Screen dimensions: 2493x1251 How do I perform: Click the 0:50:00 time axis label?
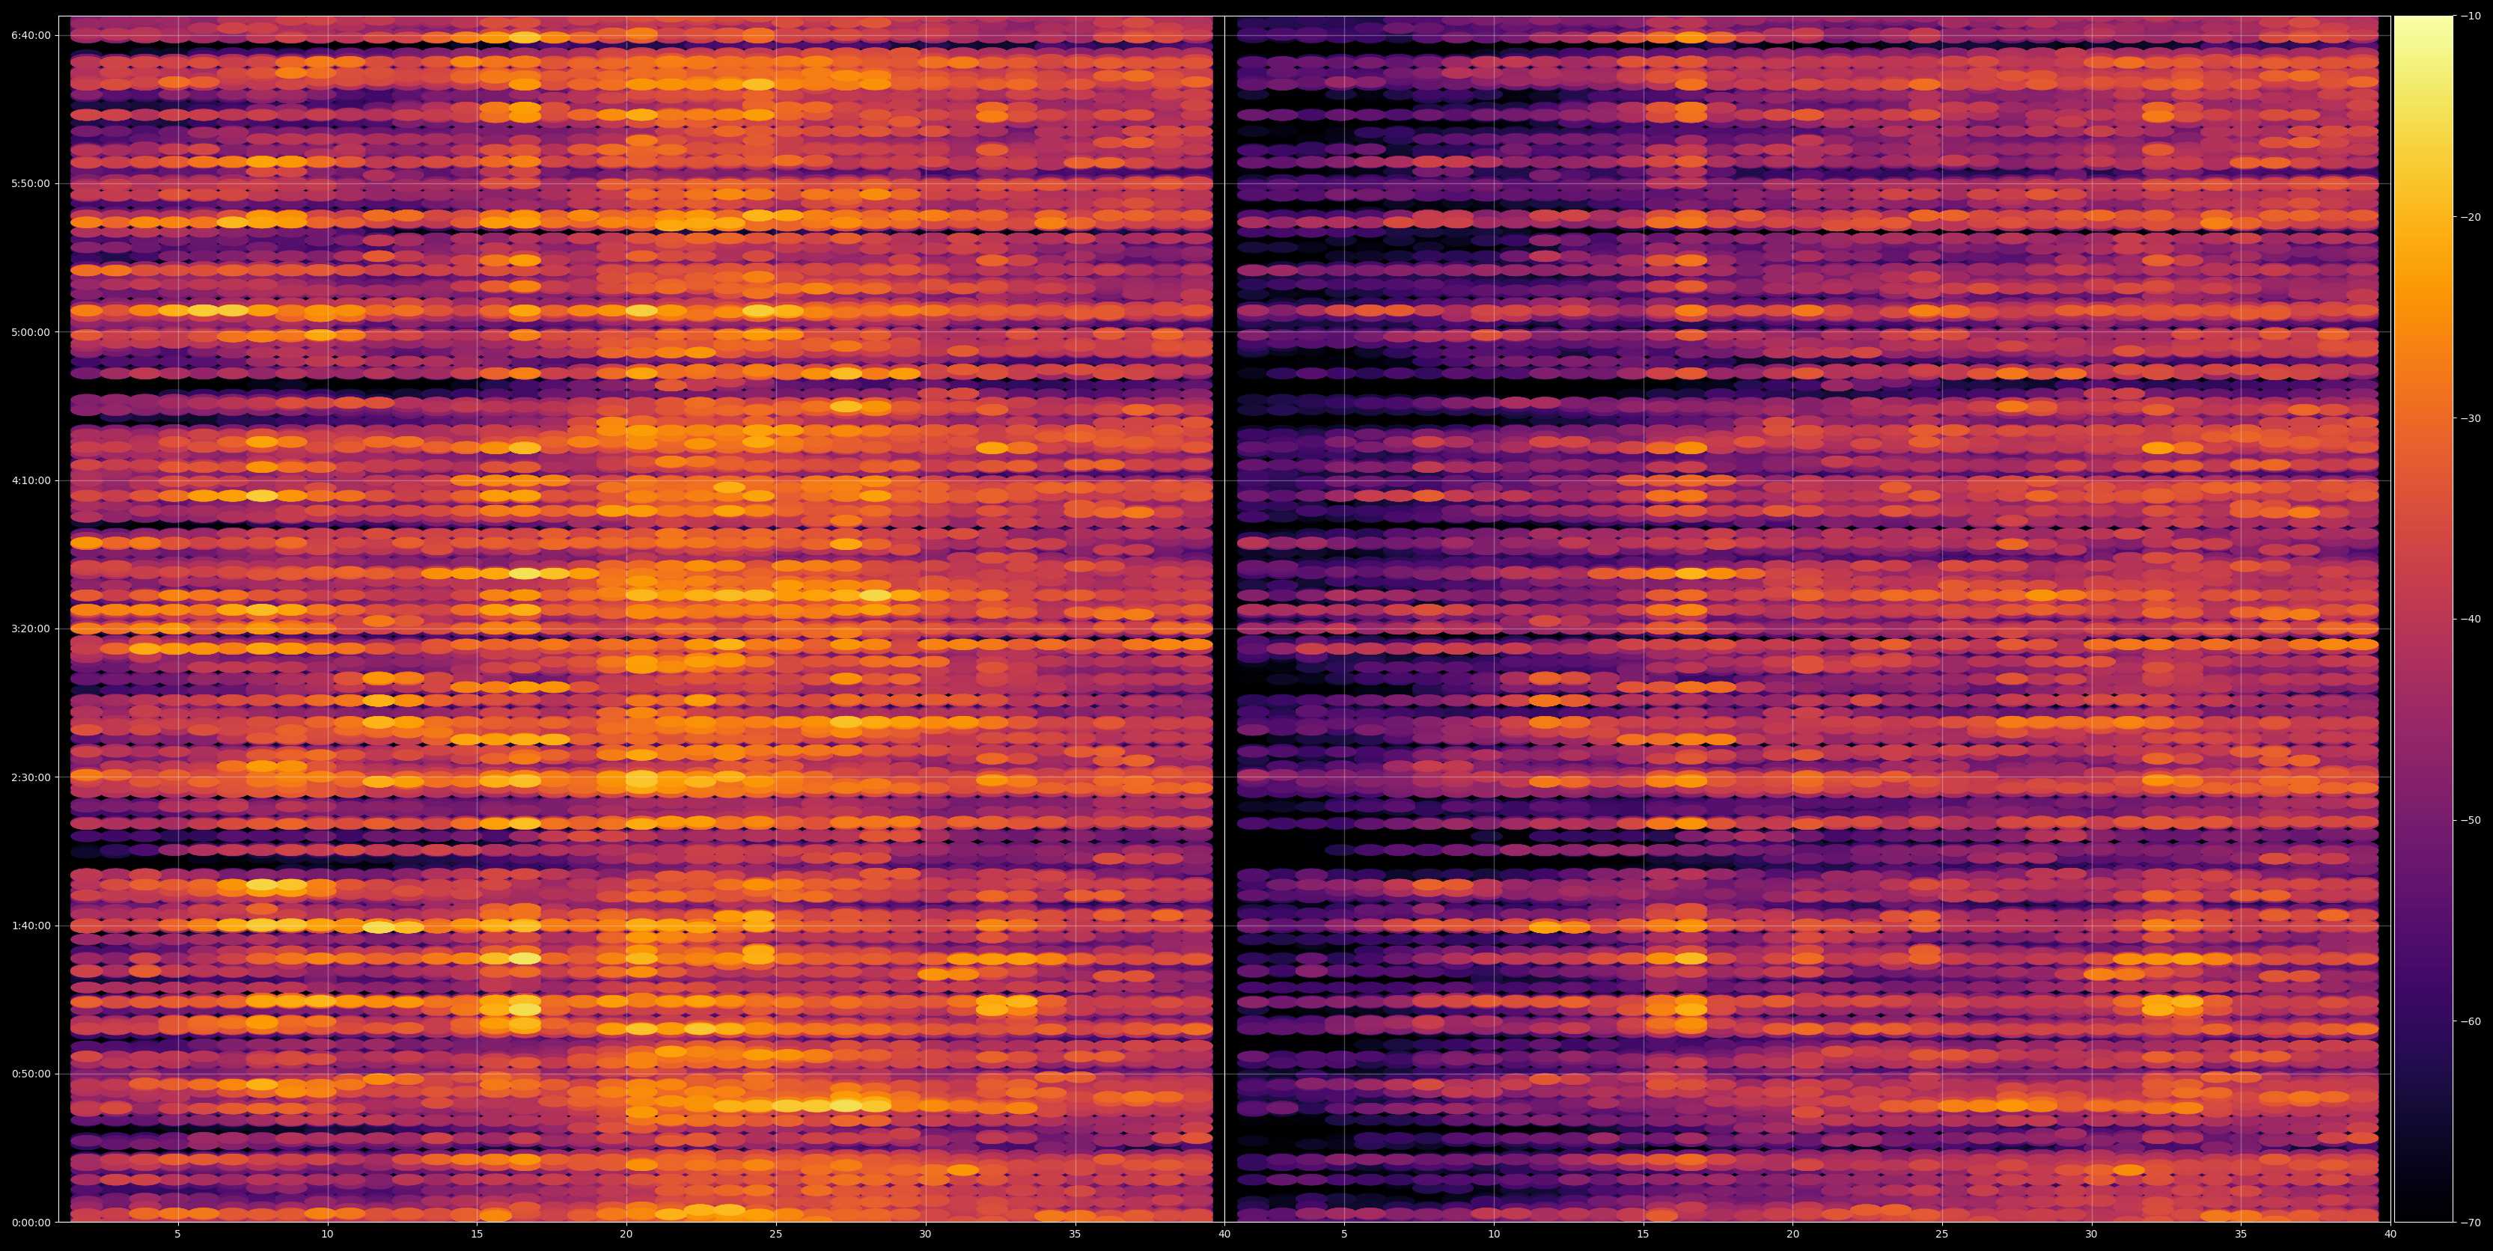(31, 1074)
